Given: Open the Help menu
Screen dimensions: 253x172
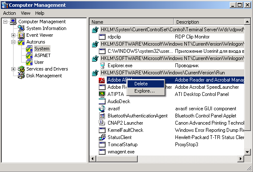Looking at the screenshot, I should (x=40, y=13).
